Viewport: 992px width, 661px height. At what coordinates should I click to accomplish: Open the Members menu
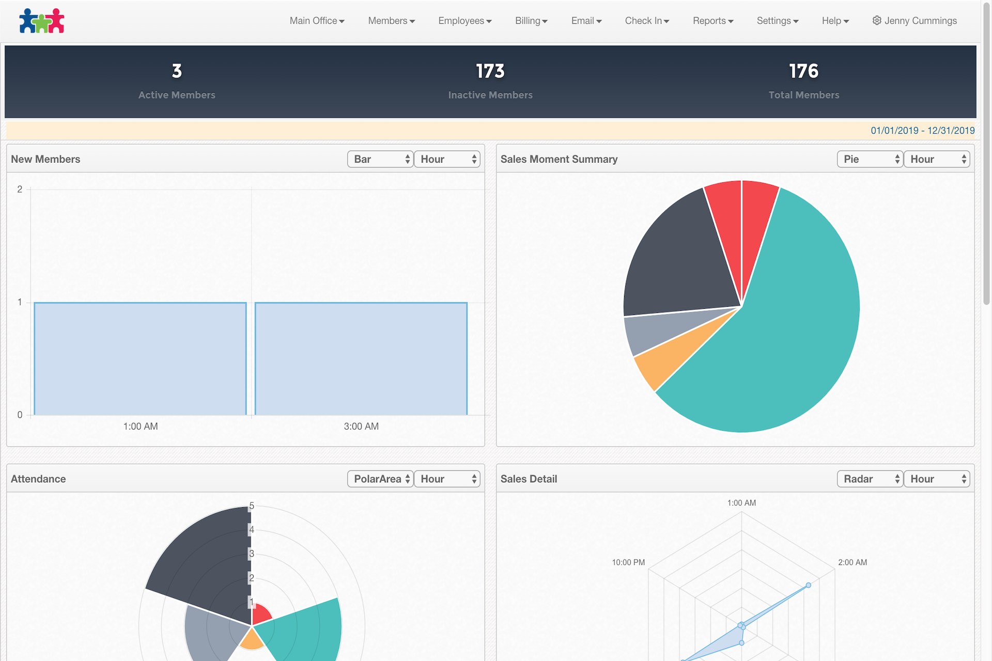pos(391,21)
